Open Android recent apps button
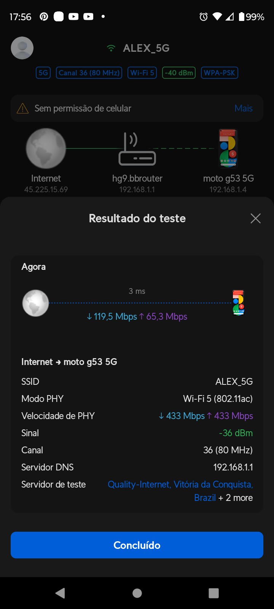 click(213, 593)
